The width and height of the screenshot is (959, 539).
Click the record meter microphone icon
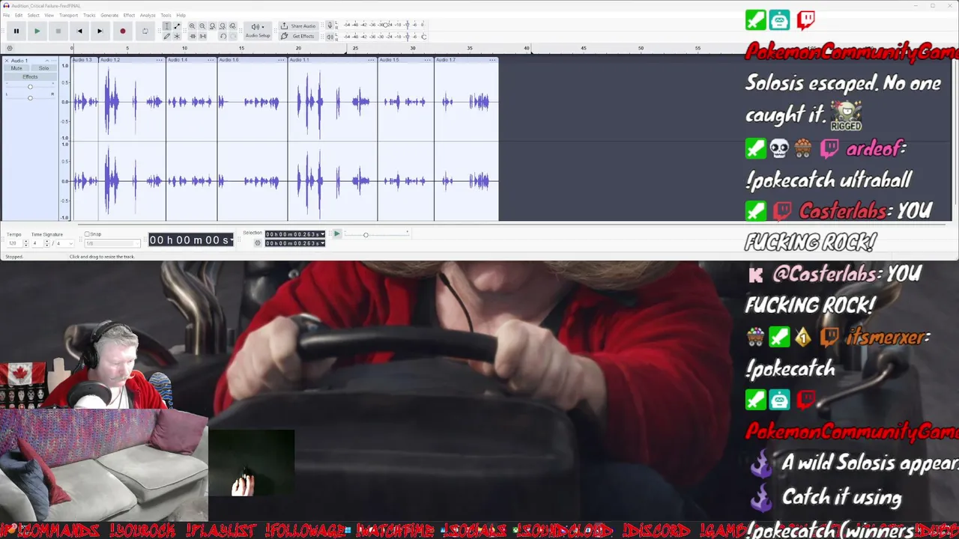330,25
